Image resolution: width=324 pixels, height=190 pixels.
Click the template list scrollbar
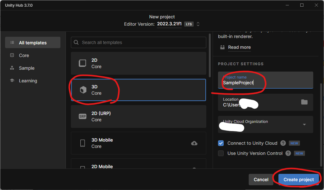click(210, 55)
